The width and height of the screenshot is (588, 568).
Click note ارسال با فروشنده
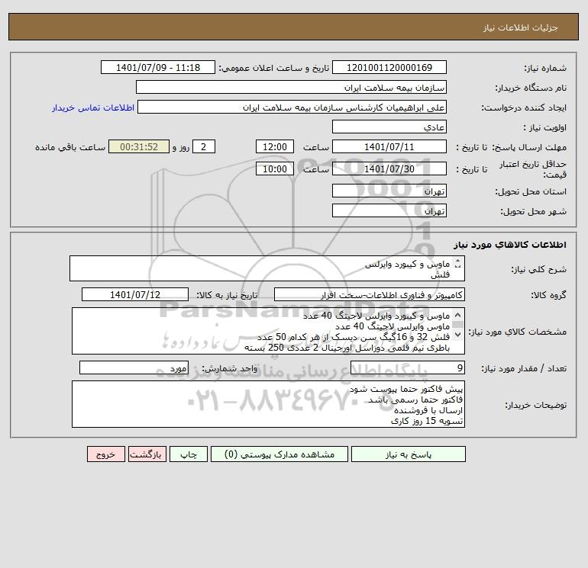[428, 410]
